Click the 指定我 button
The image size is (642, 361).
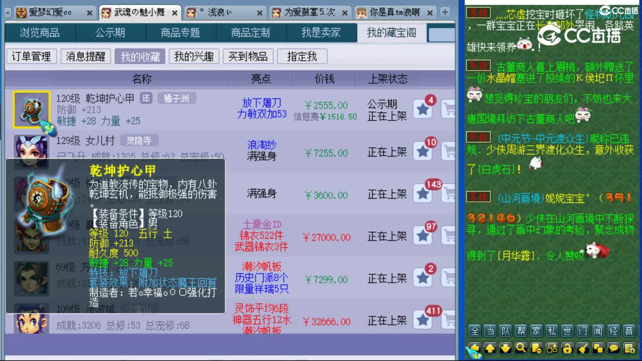(302, 57)
